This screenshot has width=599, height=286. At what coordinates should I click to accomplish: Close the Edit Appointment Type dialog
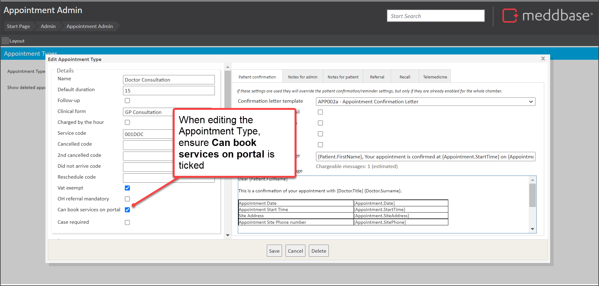[x=543, y=59]
